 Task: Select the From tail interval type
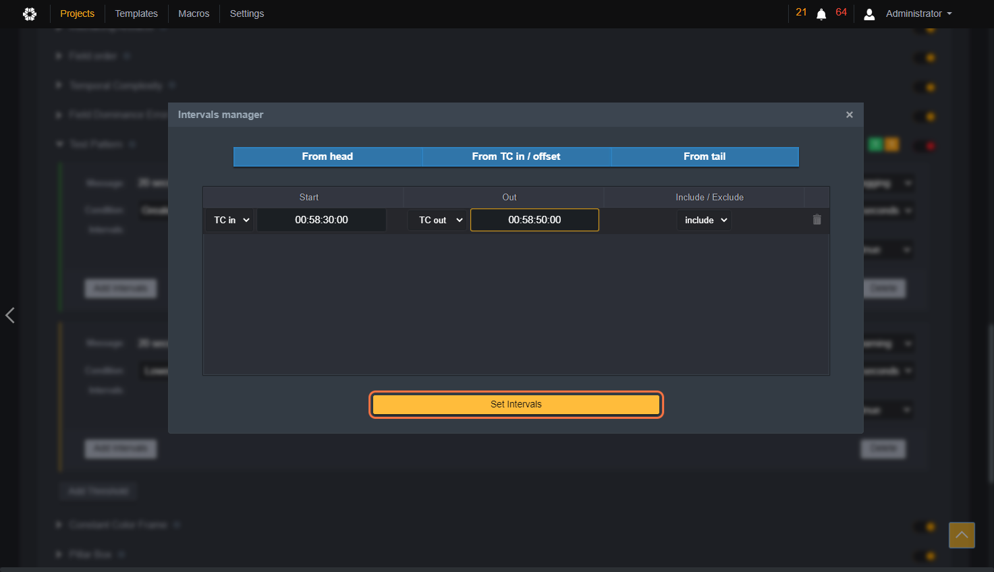pos(705,156)
